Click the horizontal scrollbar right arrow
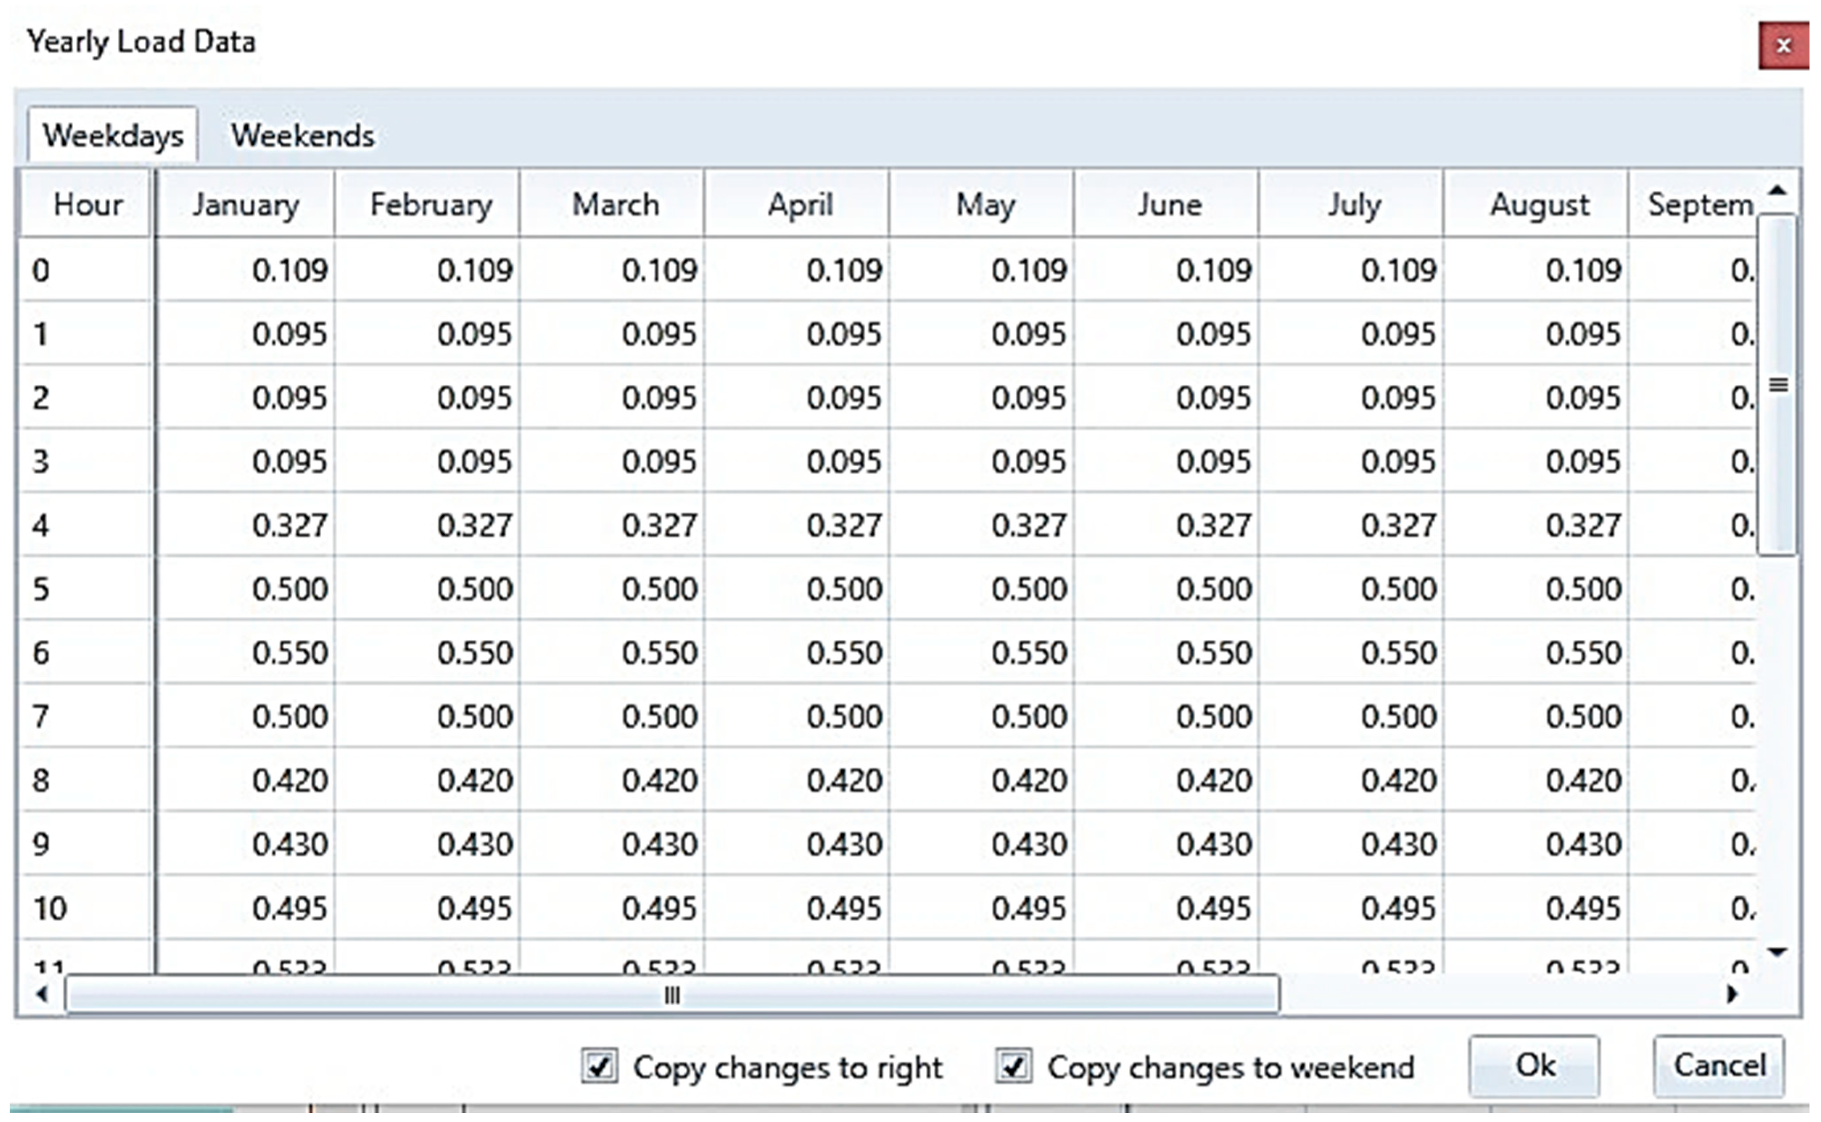 (x=1732, y=994)
